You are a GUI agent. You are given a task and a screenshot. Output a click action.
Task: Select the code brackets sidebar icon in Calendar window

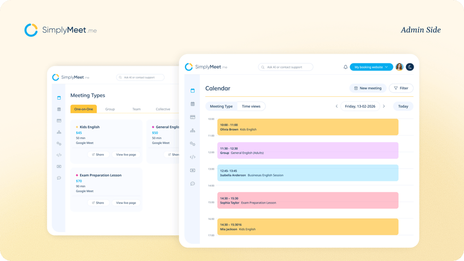[x=193, y=157]
